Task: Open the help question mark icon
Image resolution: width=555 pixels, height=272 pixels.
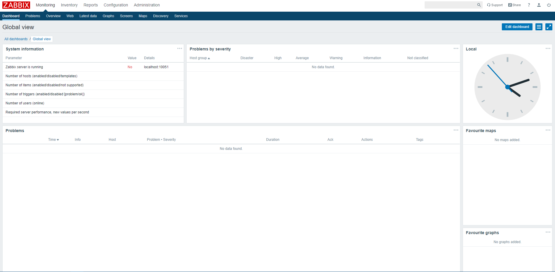Action: pyautogui.click(x=529, y=5)
